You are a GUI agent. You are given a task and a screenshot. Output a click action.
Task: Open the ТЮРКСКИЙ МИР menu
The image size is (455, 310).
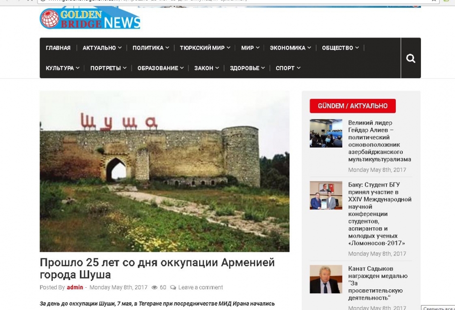pos(205,48)
